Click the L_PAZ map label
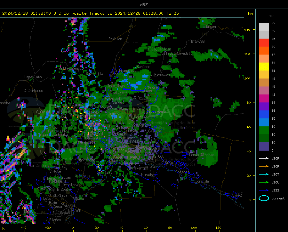The image size is (288, 232). (x=237, y=195)
